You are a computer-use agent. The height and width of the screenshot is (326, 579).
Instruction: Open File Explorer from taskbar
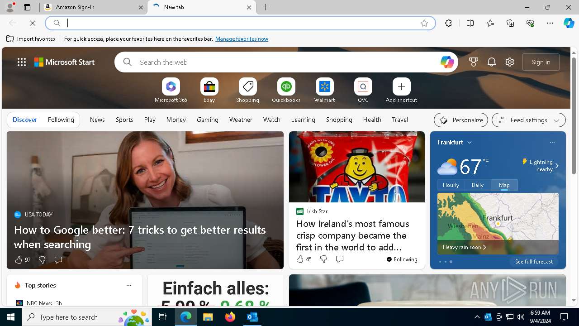[x=208, y=317]
